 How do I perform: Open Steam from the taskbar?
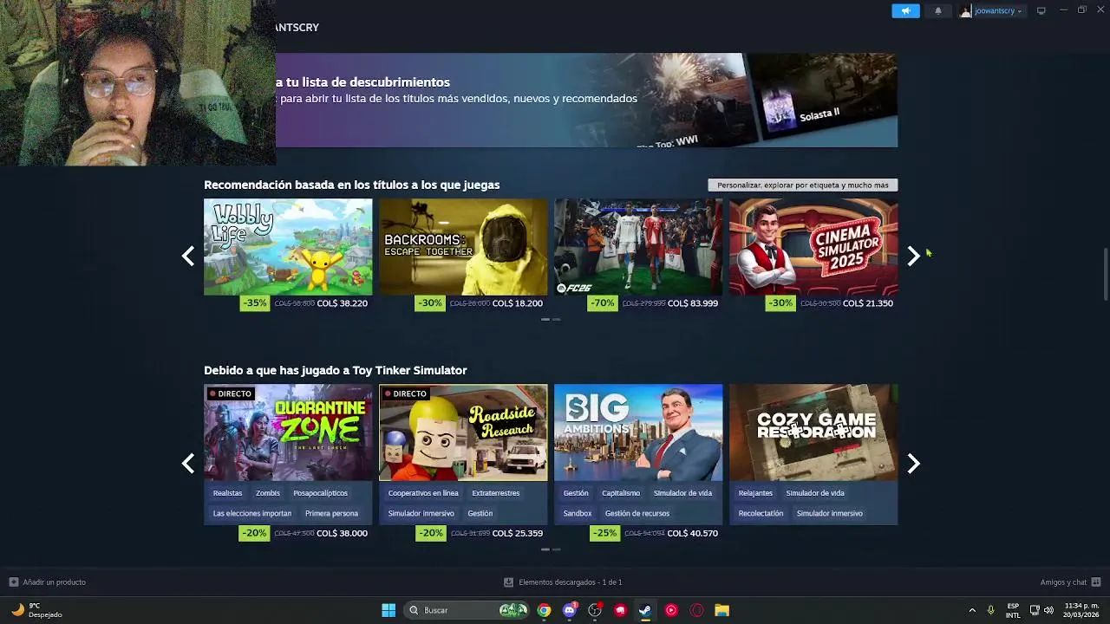[x=645, y=610]
